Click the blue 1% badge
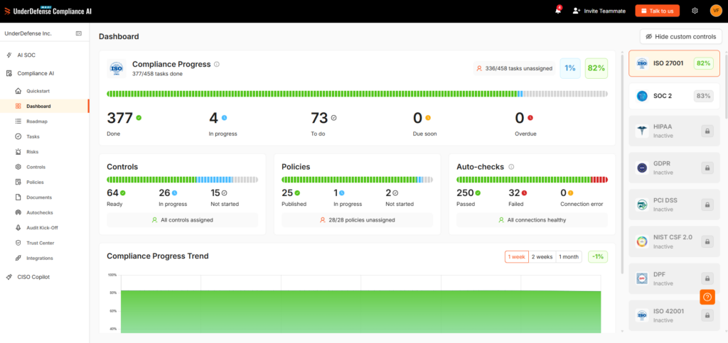 570,69
